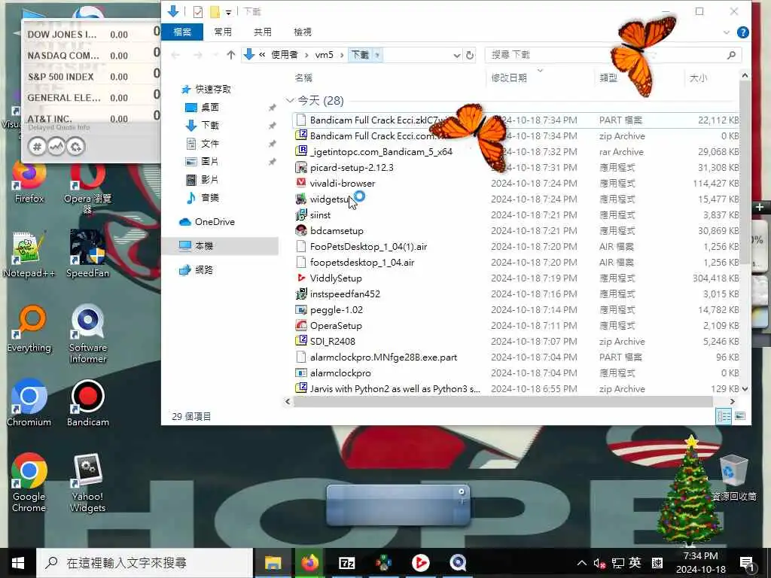Toggle the 英 input language indicator

[x=635, y=563]
